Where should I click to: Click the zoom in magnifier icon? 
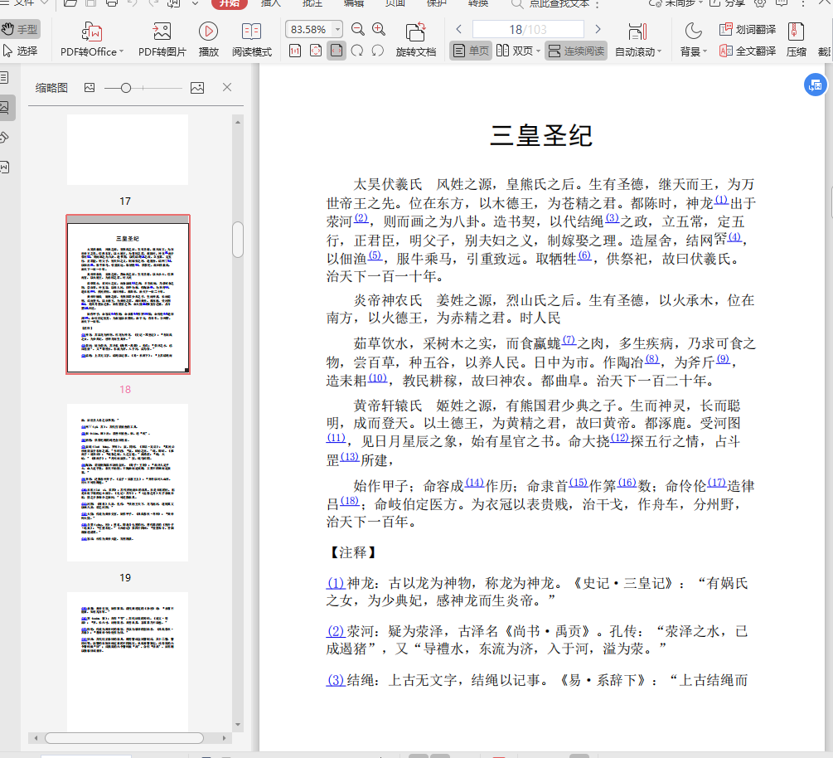click(x=379, y=30)
